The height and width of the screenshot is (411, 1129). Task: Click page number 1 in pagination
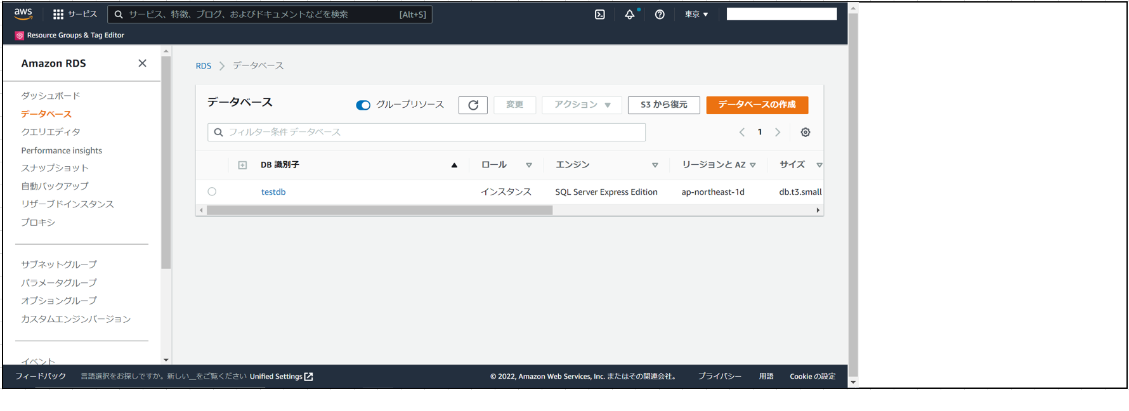click(x=760, y=132)
